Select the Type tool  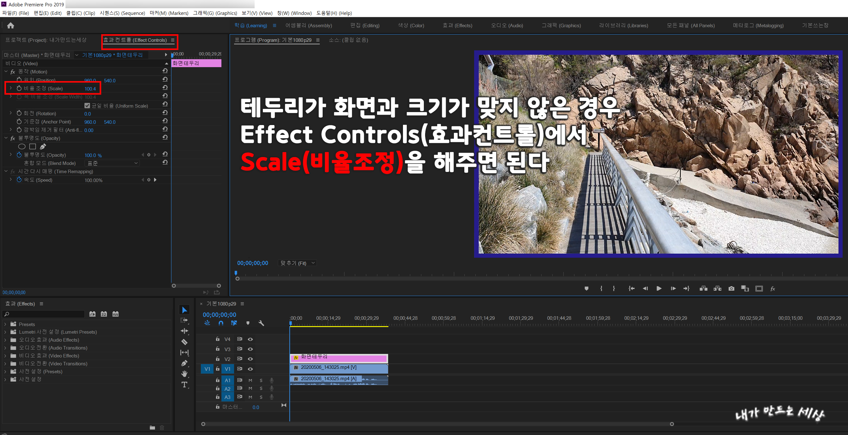click(x=184, y=385)
